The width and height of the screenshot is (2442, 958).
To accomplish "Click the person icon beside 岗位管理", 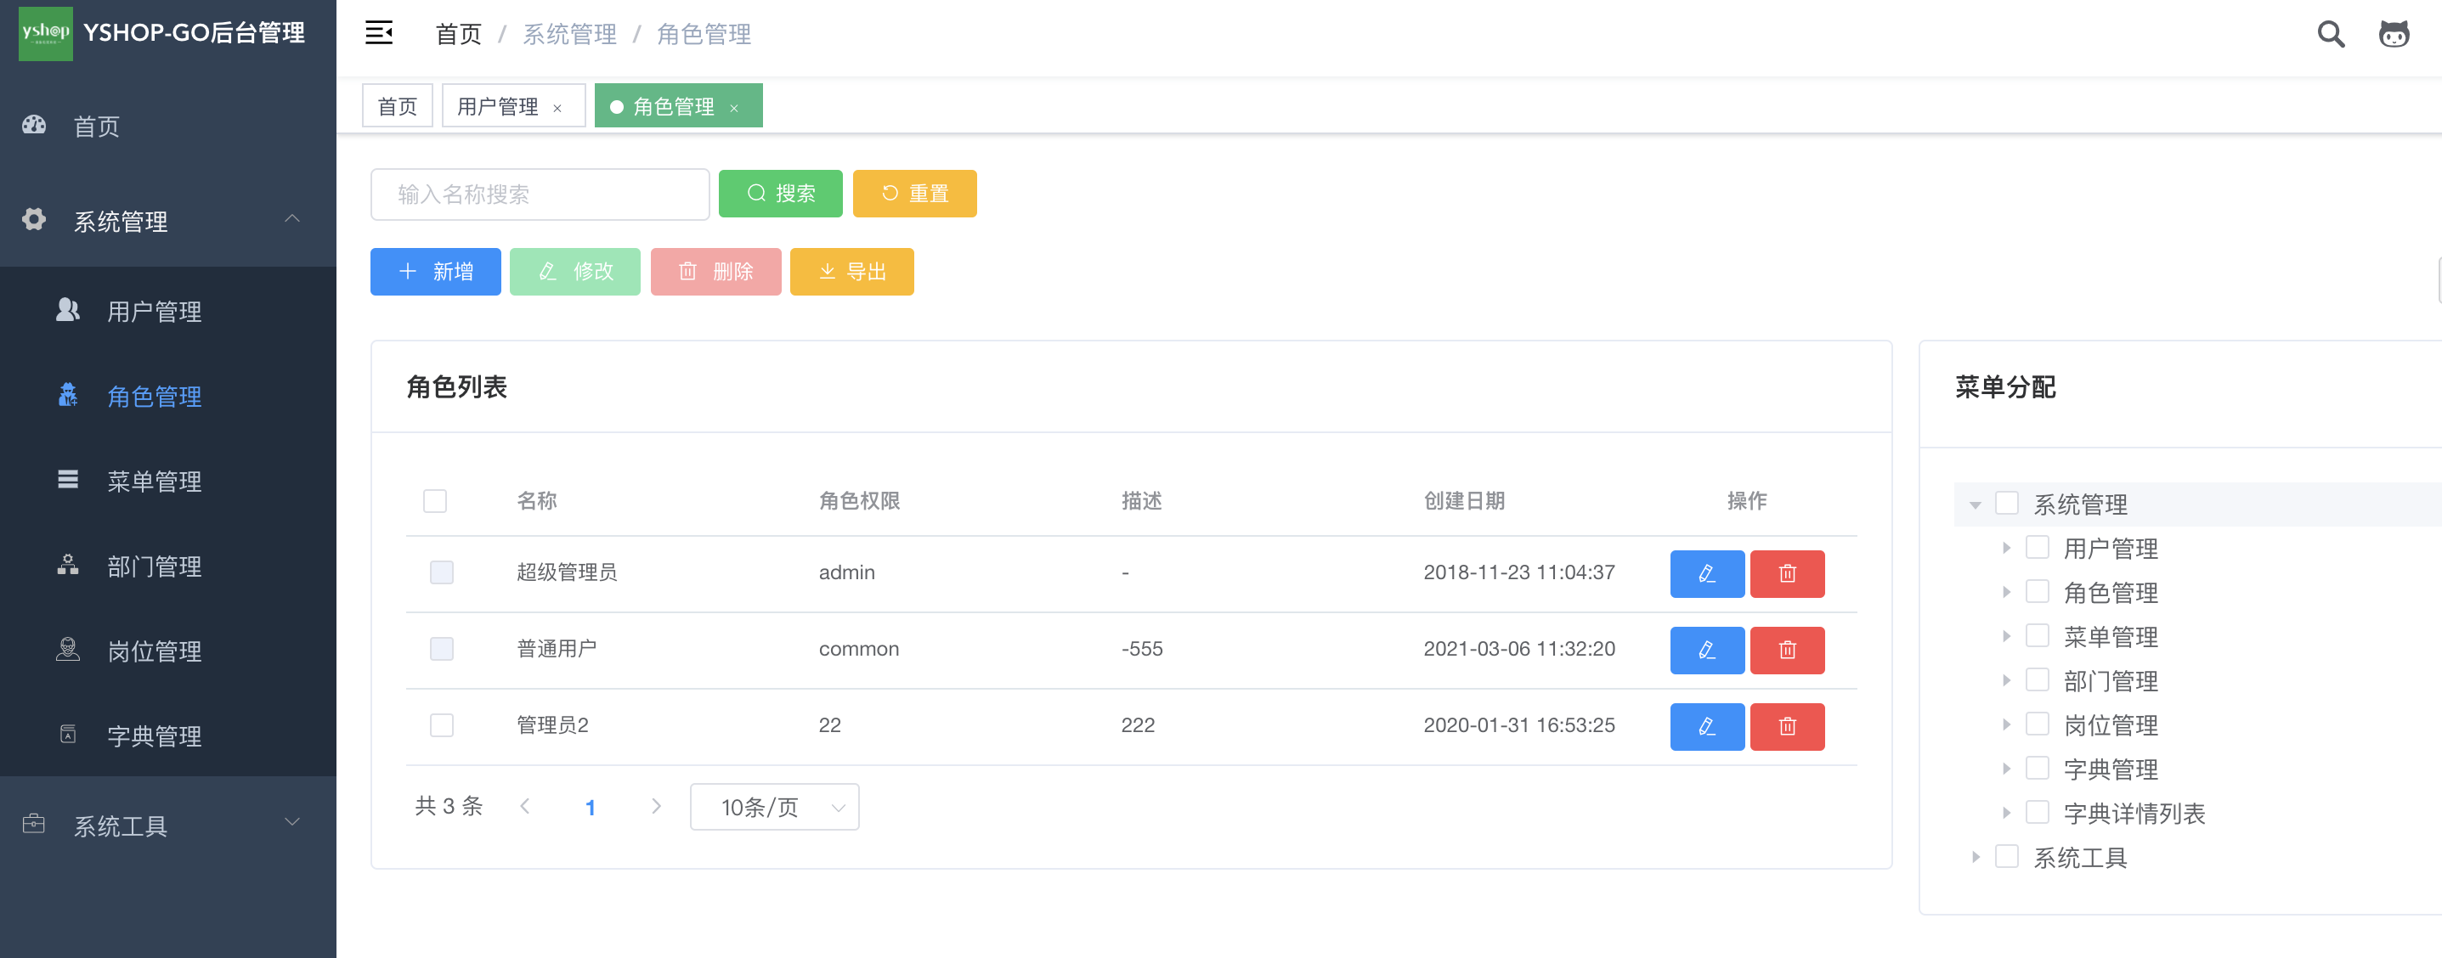I will point(67,649).
